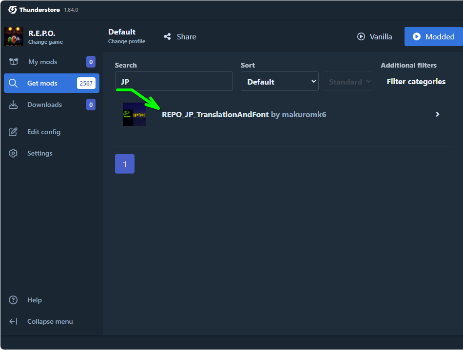Focus the Search field containing JP
Image resolution: width=463 pixels, height=350 pixels.
click(x=174, y=81)
